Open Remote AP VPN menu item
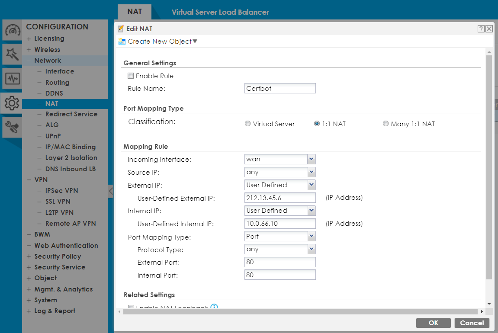The height and width of the screenshot is (333, 498). click(x=71, y=224)
